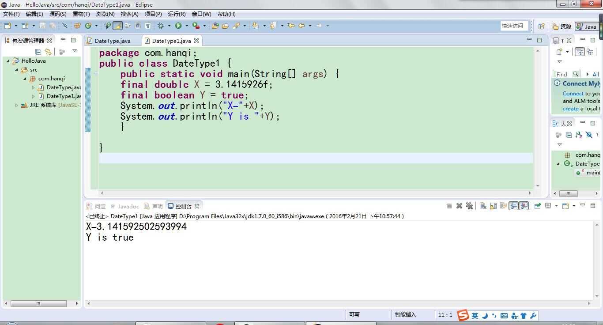Collapse the HelloJava project node
603x325 pixels.
(8, 61)
